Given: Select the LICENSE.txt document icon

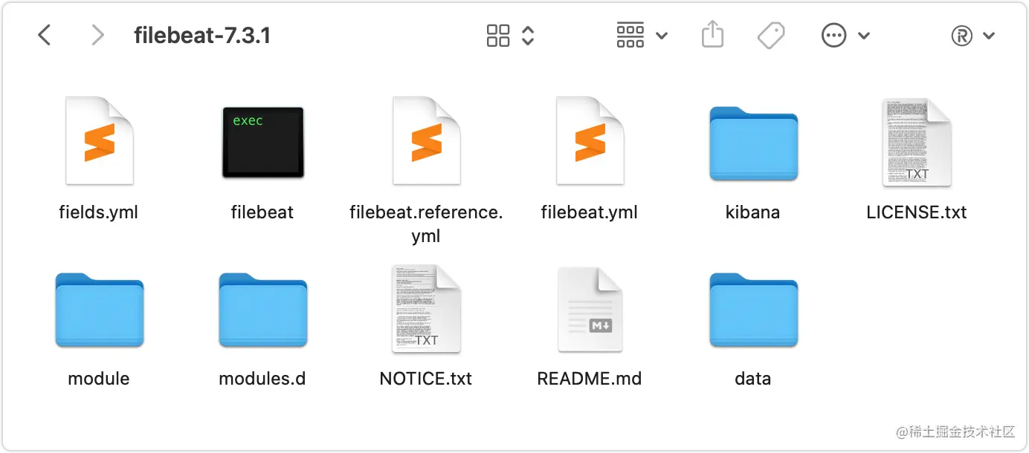Looking at the screenshot, I should [917, 142].
